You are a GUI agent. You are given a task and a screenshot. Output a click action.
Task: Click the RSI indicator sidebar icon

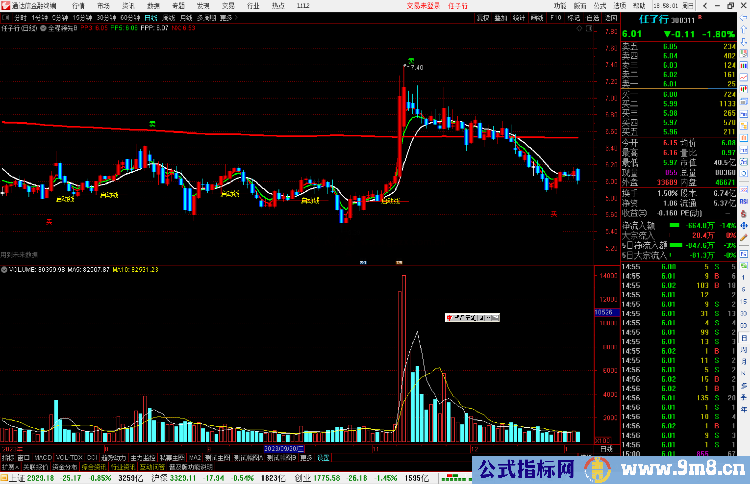tap(743, 202)
